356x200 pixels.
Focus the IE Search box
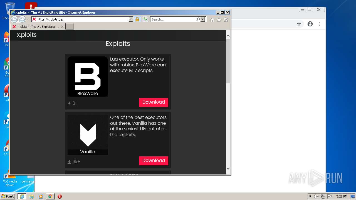173,19
